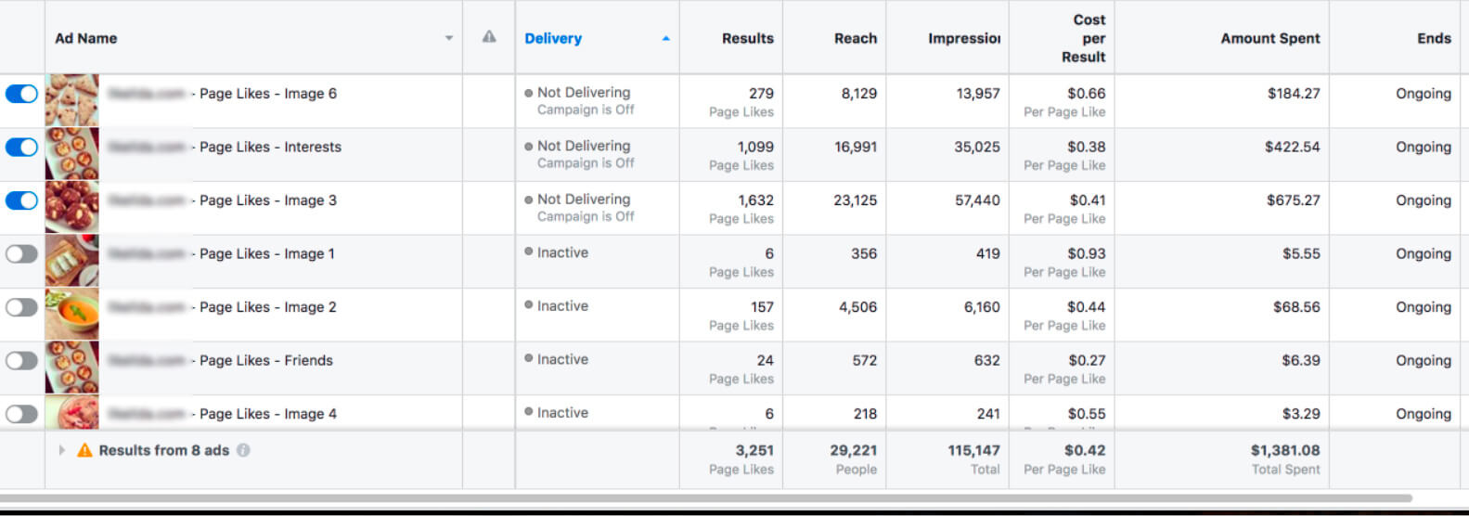
Task: Click info icon beside Results from 8 ads
Action: 243,450
